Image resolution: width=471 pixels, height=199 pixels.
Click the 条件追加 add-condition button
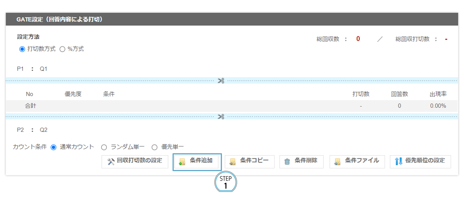197,162
